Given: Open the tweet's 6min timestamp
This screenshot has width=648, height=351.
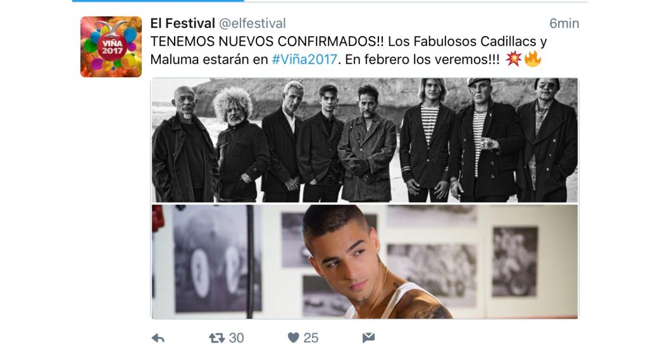Looking at the screenshot, I should 564,23.
